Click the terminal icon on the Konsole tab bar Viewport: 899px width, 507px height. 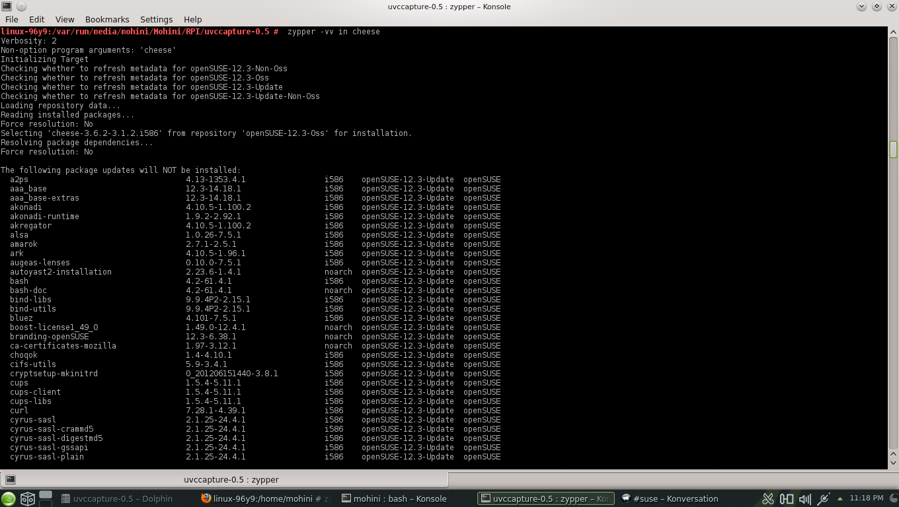click(10, 479)
